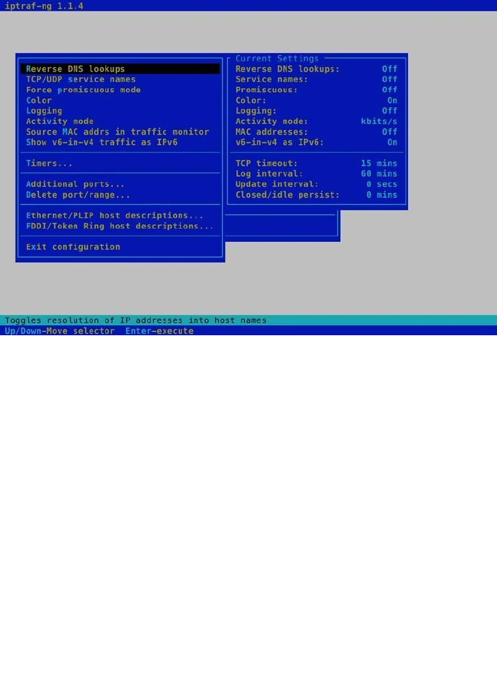Open Ethernet/PLIP host descriptions...
Image resolution: width=497 pixels, height=673 pixels.
coord(115,216)
